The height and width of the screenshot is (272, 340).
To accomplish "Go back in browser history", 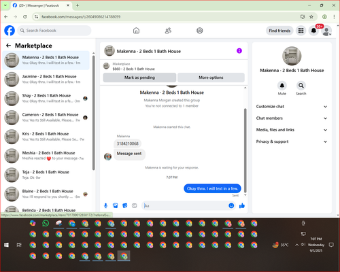I will tap(6, 16).
